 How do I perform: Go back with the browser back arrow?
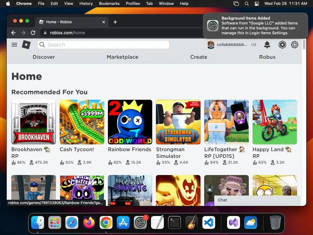coord(13,33)
